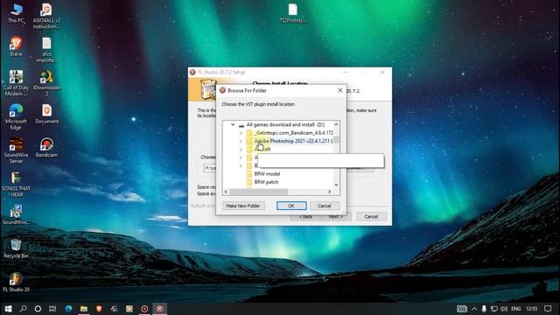560x315 pixels.
Task: Switch to Bandicam recorder taskbar icon
Action: (x=144, y=309)
